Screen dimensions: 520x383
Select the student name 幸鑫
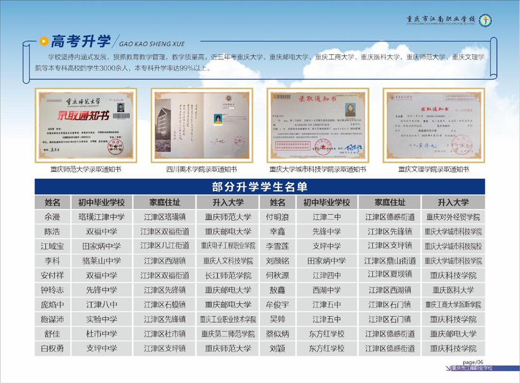pyautogui.click(x=278, y=231)
